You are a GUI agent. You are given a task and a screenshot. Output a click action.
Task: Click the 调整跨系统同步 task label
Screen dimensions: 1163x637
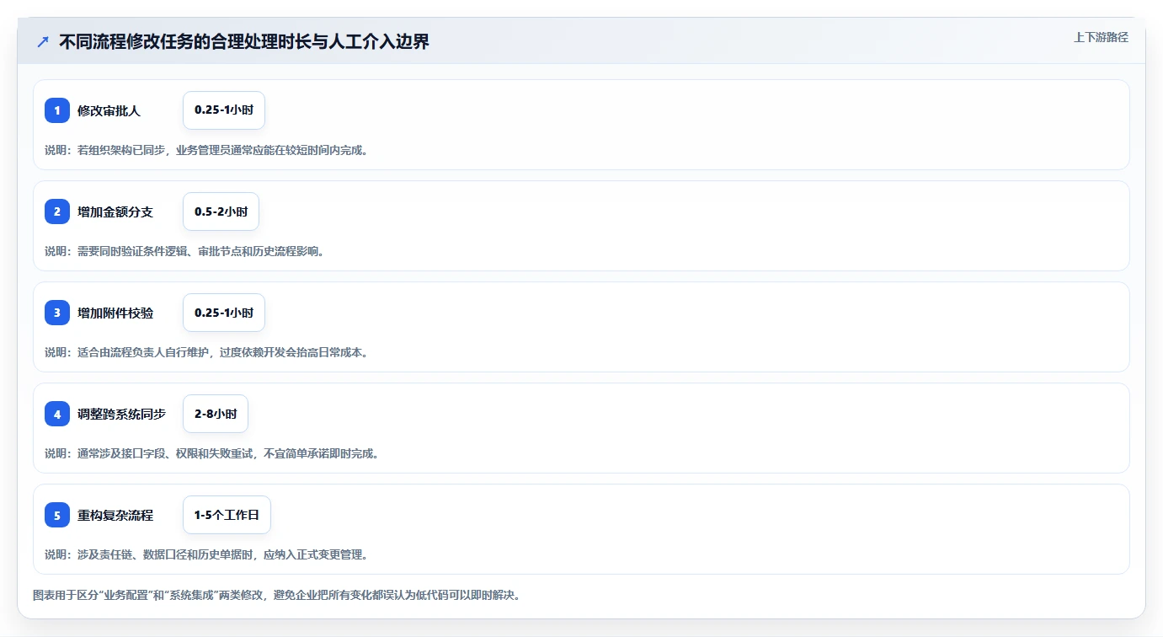121,414
